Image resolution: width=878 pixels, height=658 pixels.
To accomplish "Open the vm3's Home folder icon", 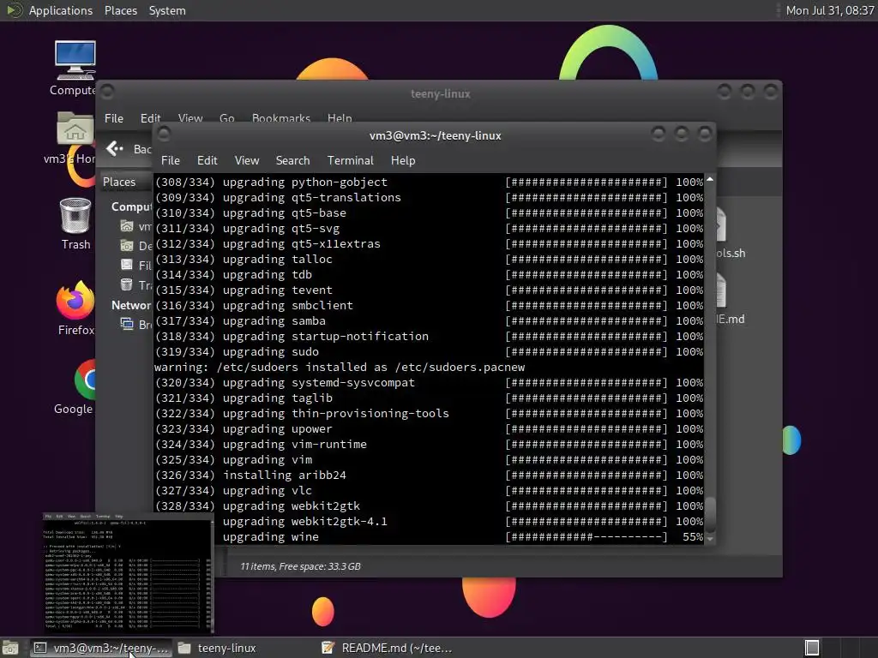I will [x=75, y=129].
